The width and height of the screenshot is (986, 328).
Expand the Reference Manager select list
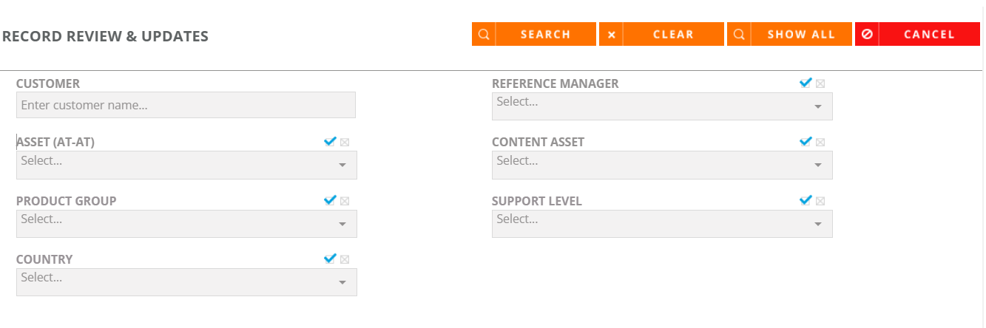click(662, 106)
